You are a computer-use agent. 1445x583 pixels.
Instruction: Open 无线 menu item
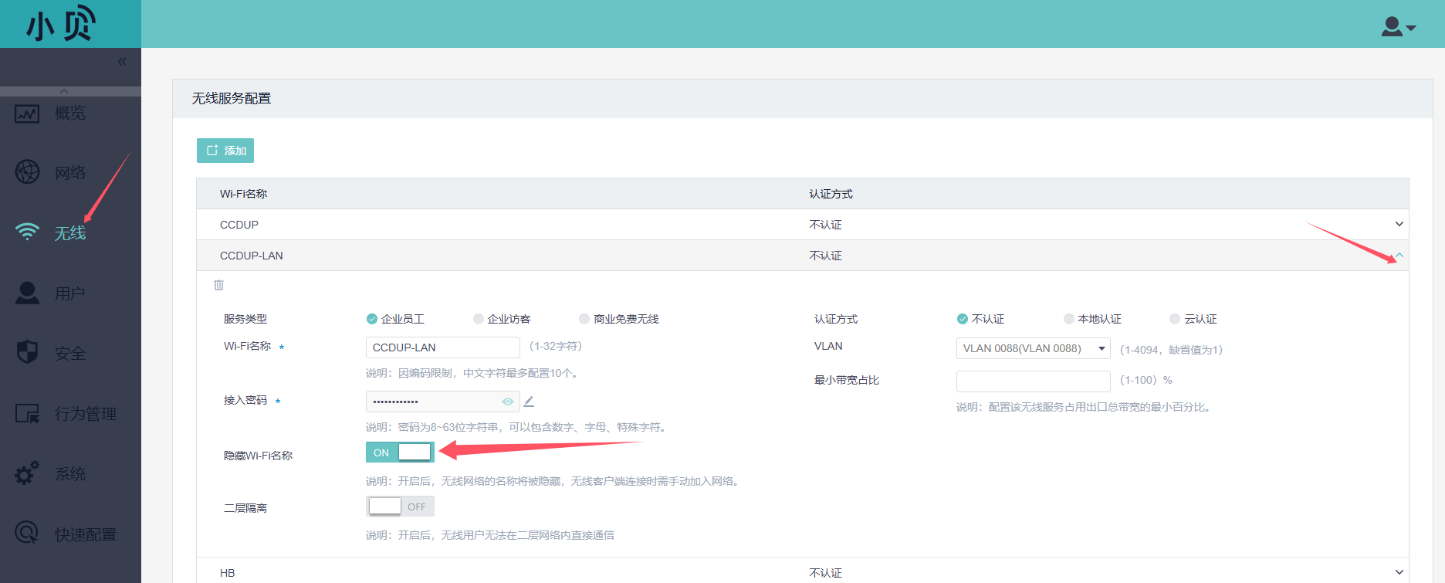click(70, 232)
